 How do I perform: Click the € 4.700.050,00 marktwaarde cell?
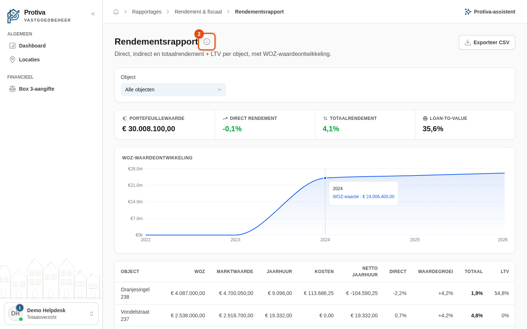click(236, 293)
